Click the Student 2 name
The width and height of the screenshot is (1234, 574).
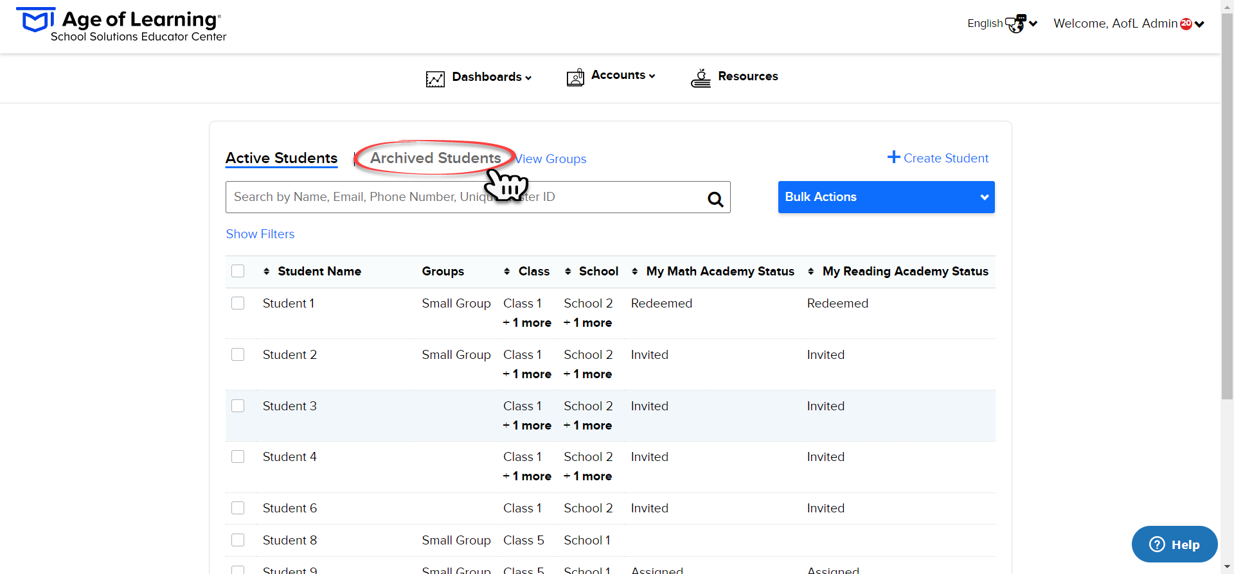point(290,354)
